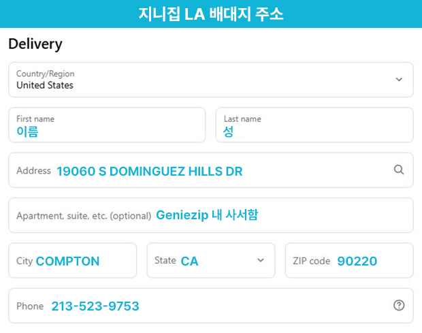
Task: Click the Address field with Dominguez Hills
Action: click(x=211, y=170)
